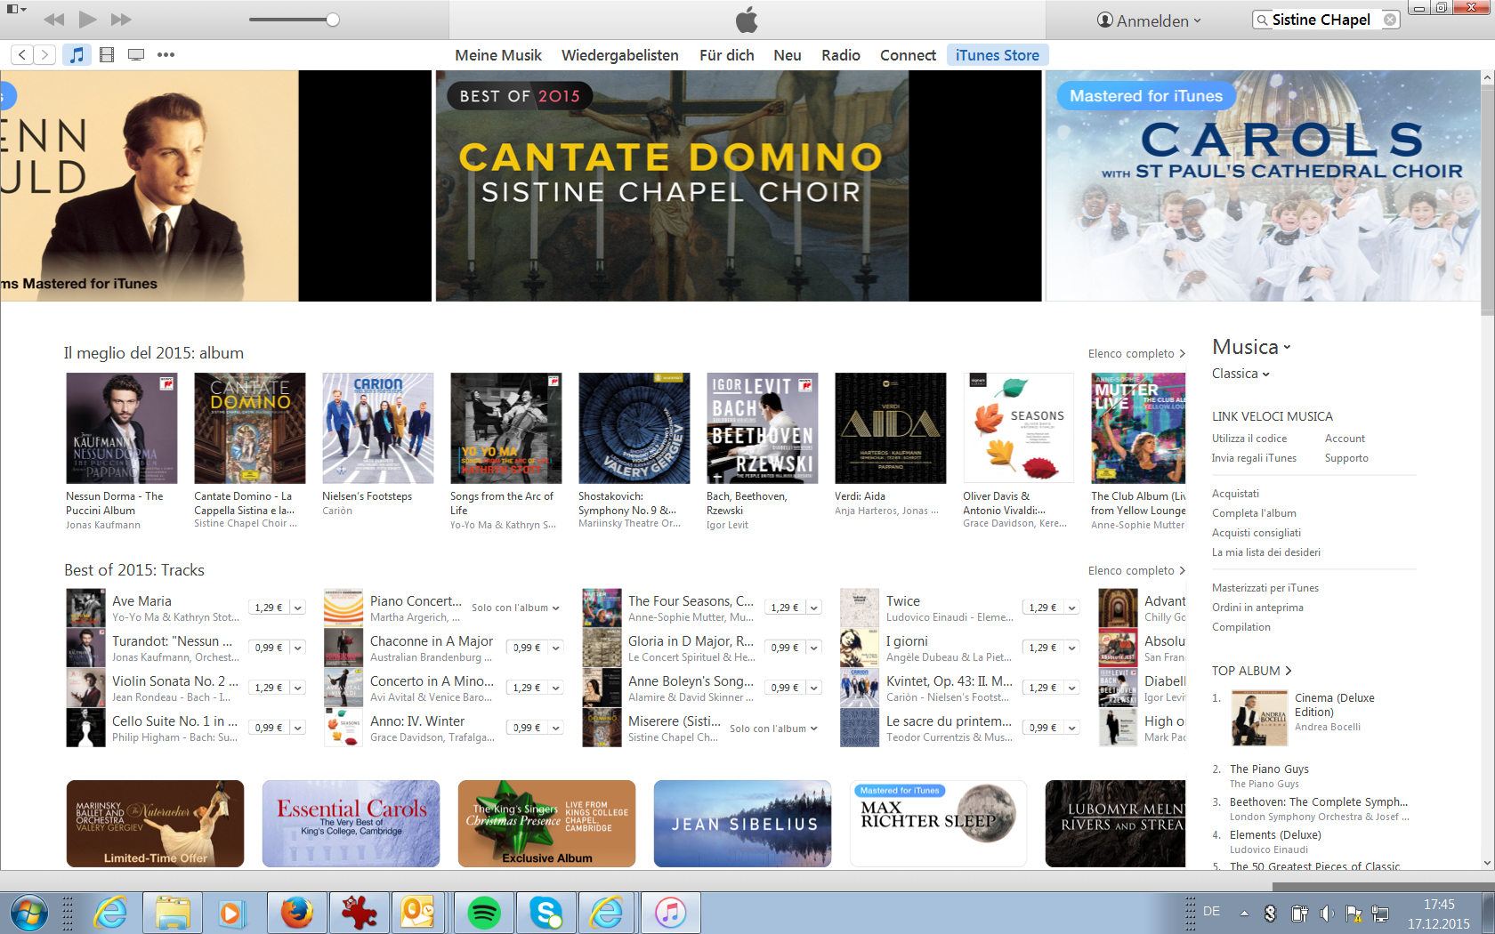
Task: Open the TOP ALBUM list
Action: tap(1251, 671)
